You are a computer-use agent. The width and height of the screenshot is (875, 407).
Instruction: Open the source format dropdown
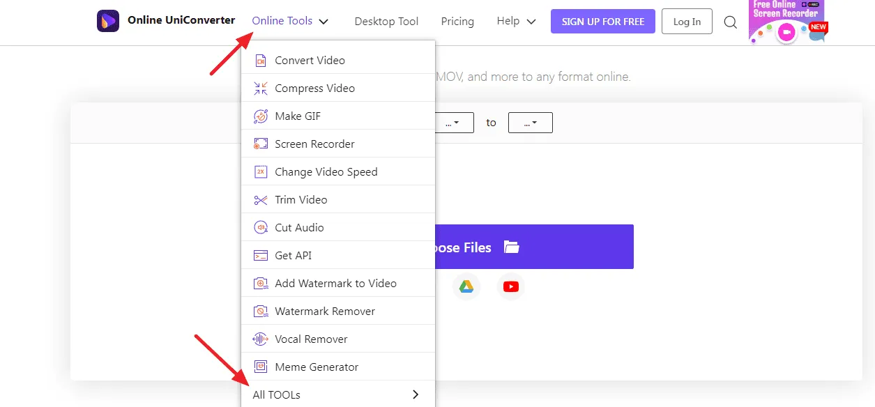(x=454, y=123)
